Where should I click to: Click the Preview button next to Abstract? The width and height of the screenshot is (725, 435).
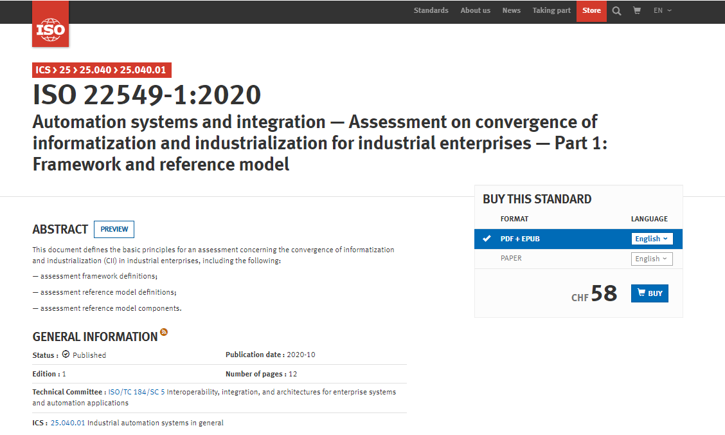(114, 229)
